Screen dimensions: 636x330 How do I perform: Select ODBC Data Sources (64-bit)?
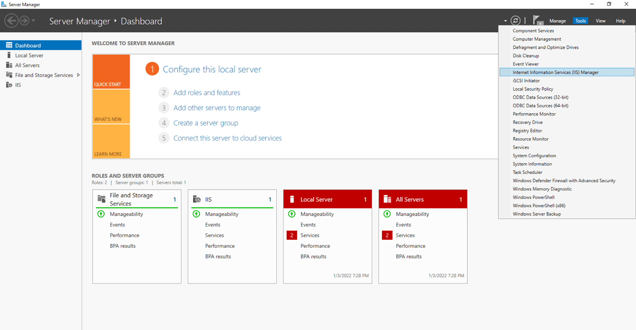[x=567, y=106]
